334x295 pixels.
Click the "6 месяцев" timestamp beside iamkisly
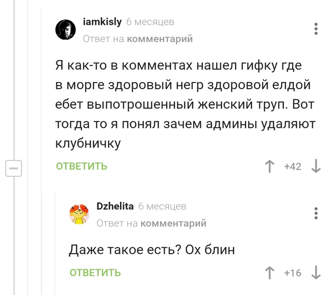click(150, 22)
